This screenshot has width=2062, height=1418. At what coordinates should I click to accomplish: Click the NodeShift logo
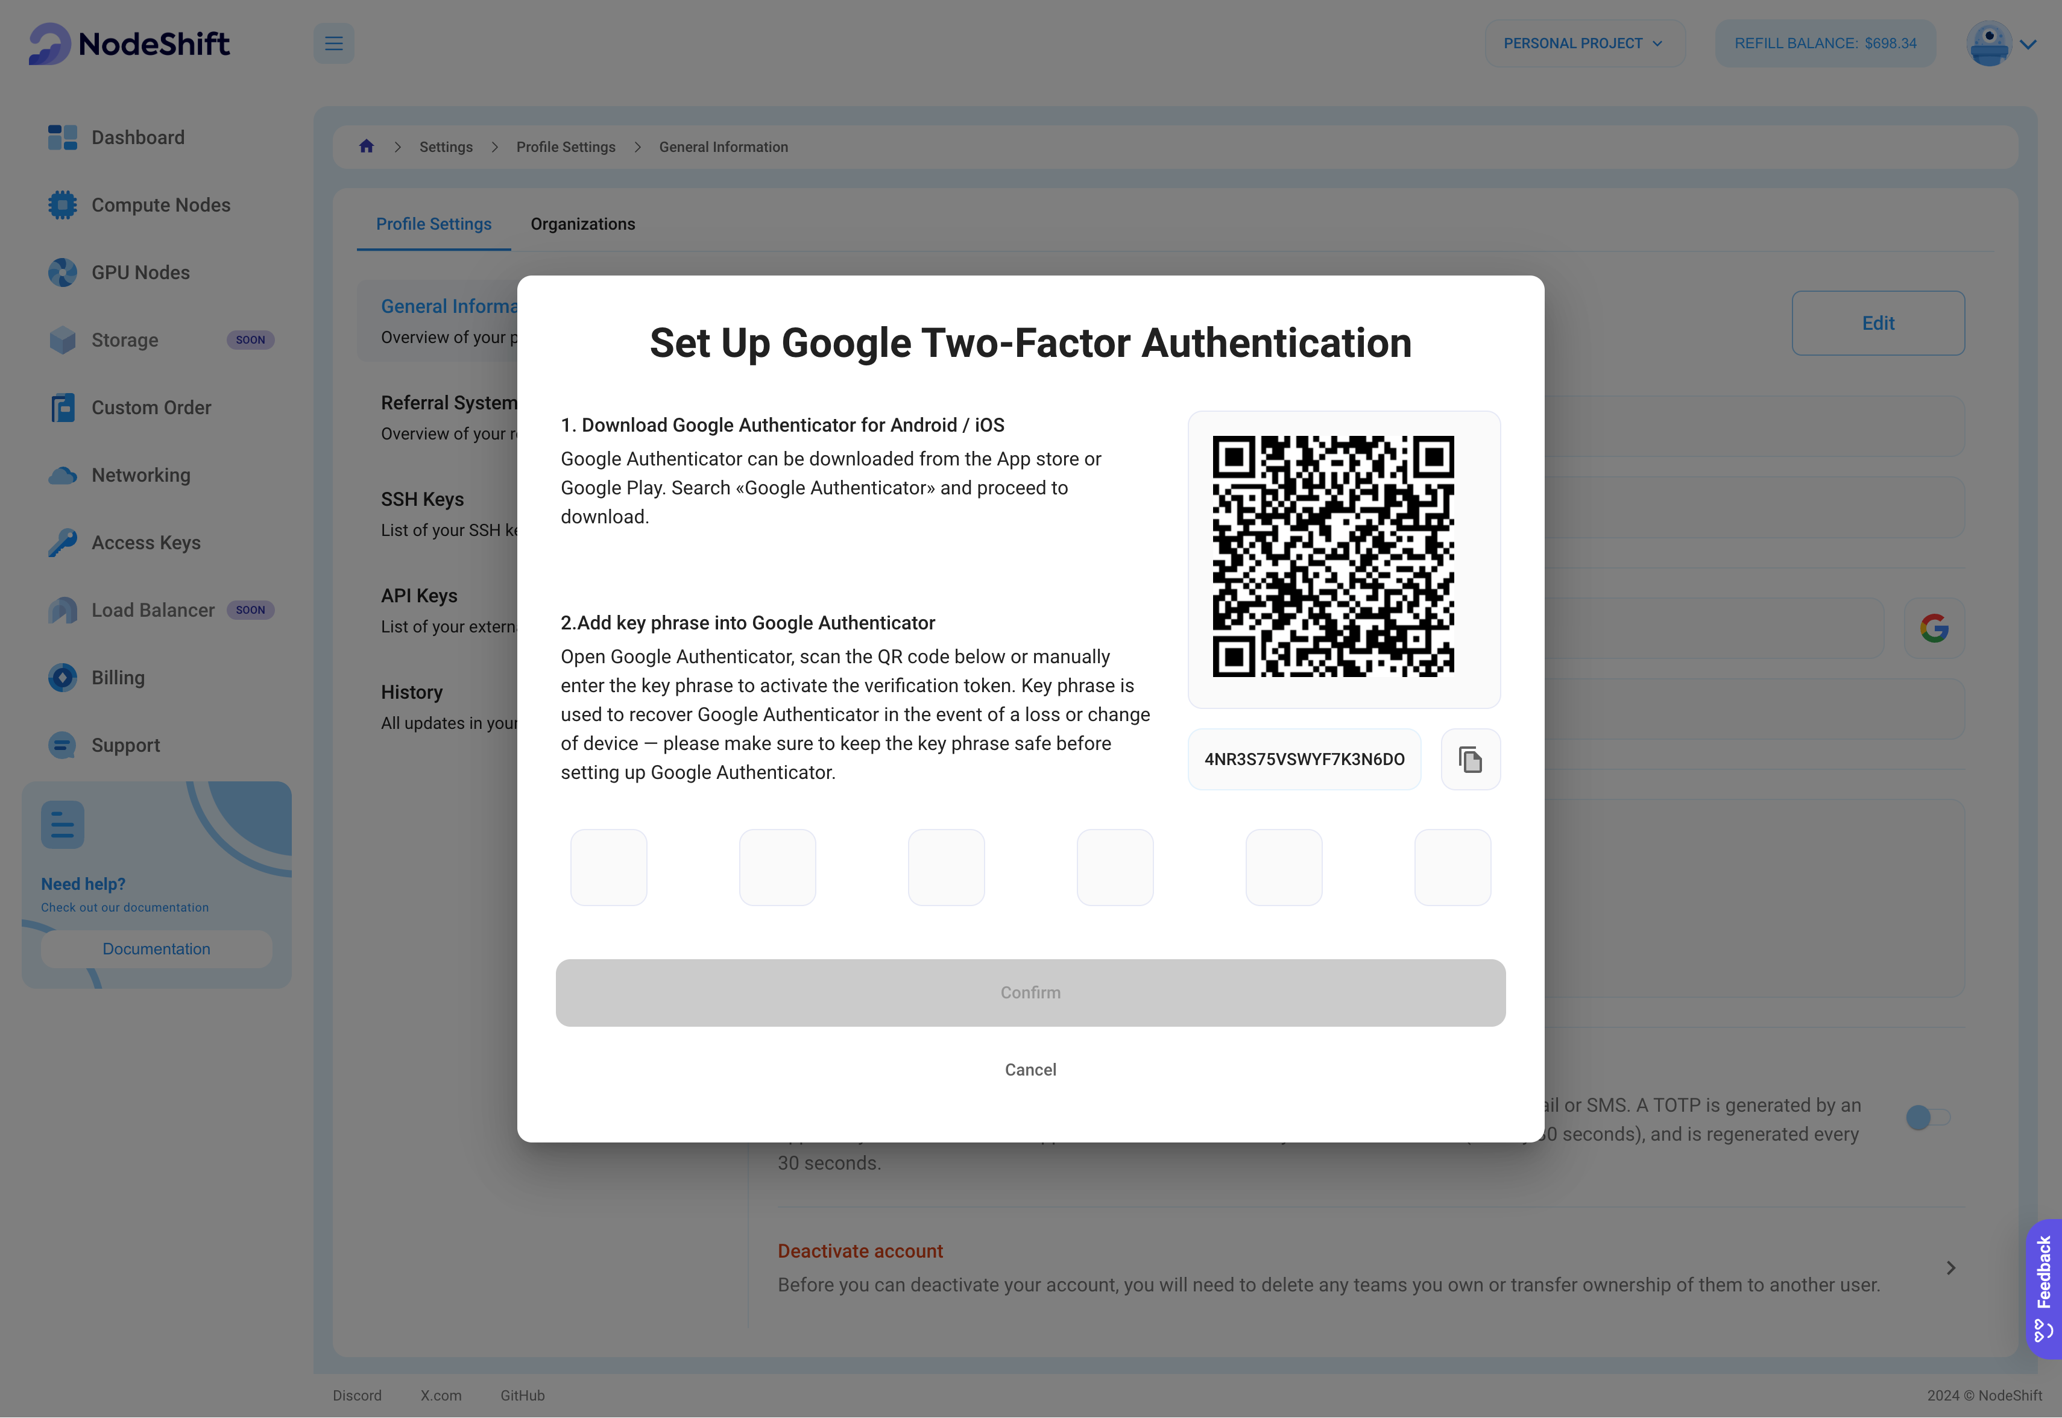pos(129,43)
